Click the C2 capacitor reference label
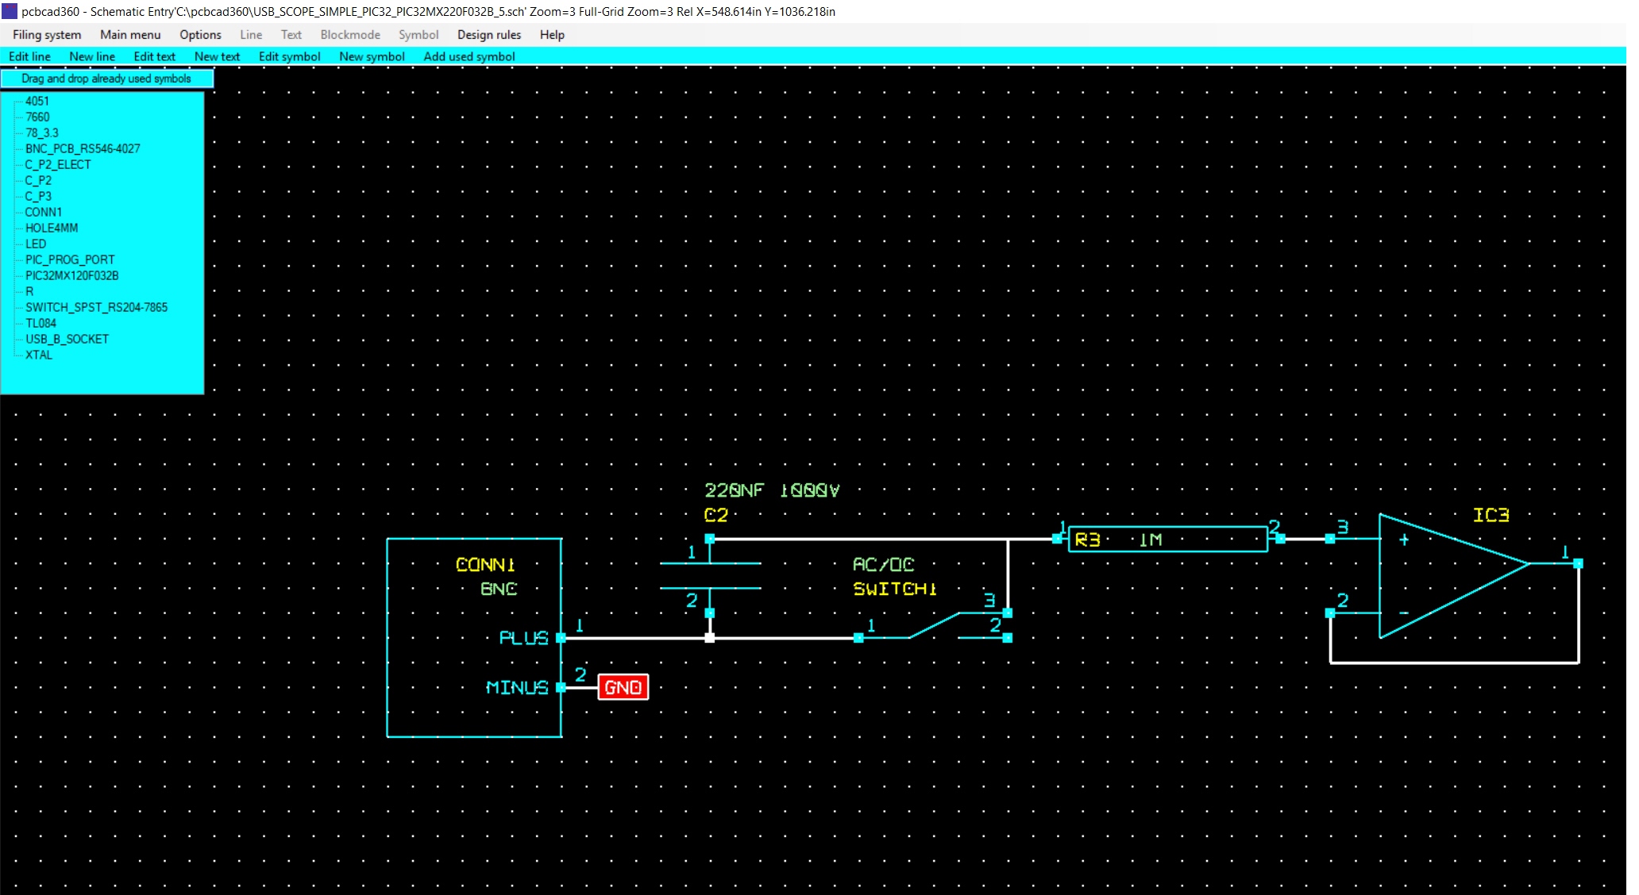 click(x=716, y=515)
